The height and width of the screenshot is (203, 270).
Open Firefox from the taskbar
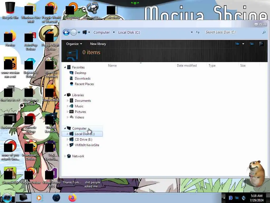tap(73, 198)
